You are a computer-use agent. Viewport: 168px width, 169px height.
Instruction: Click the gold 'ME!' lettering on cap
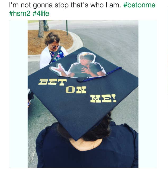click(x=103, y=98)
